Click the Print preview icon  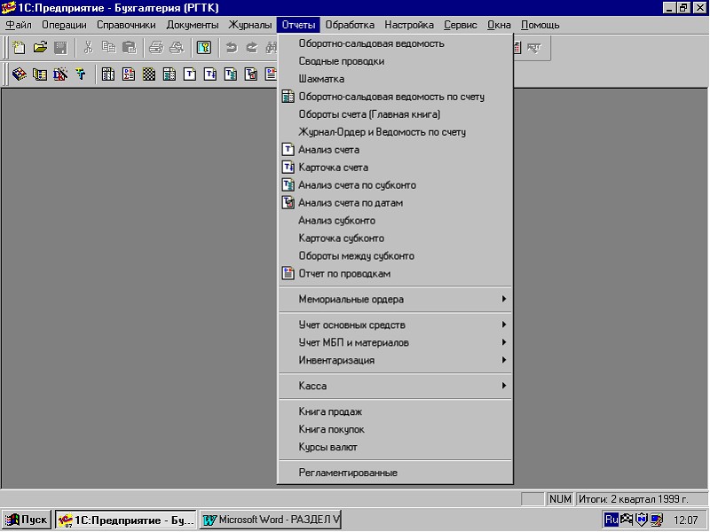click(177, 48)
